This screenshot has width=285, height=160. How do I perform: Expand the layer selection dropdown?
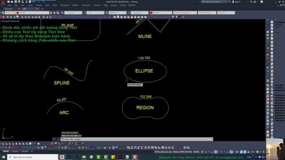pyautogui.click(x=48, y=13)
